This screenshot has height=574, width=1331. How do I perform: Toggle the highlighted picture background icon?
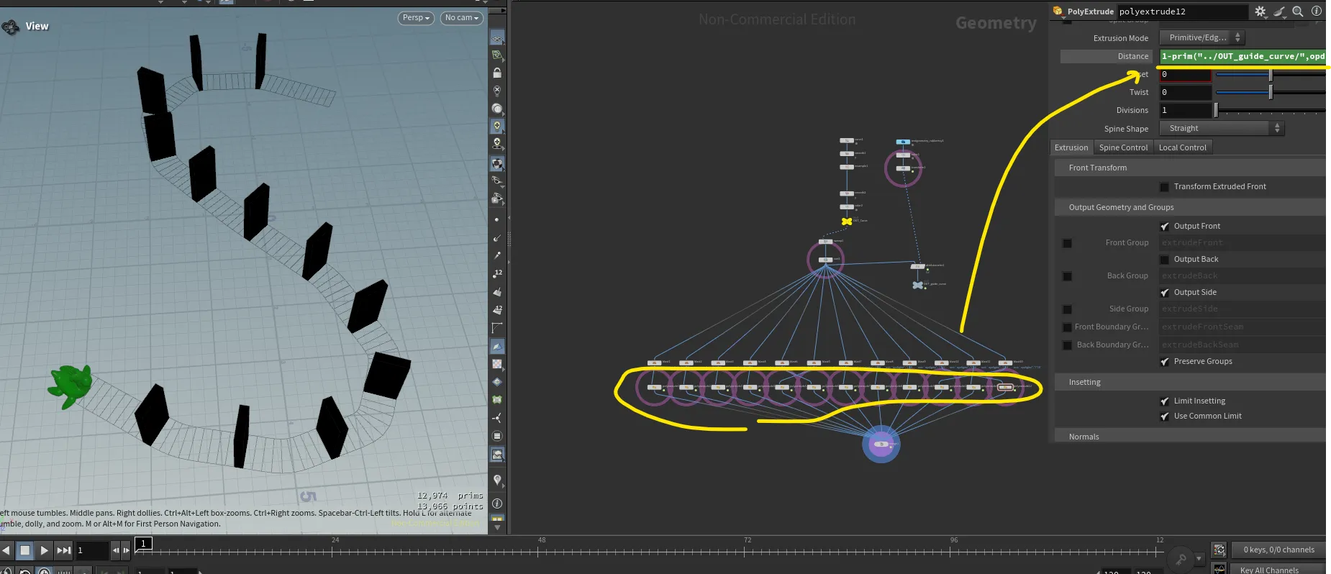(497, 455)
